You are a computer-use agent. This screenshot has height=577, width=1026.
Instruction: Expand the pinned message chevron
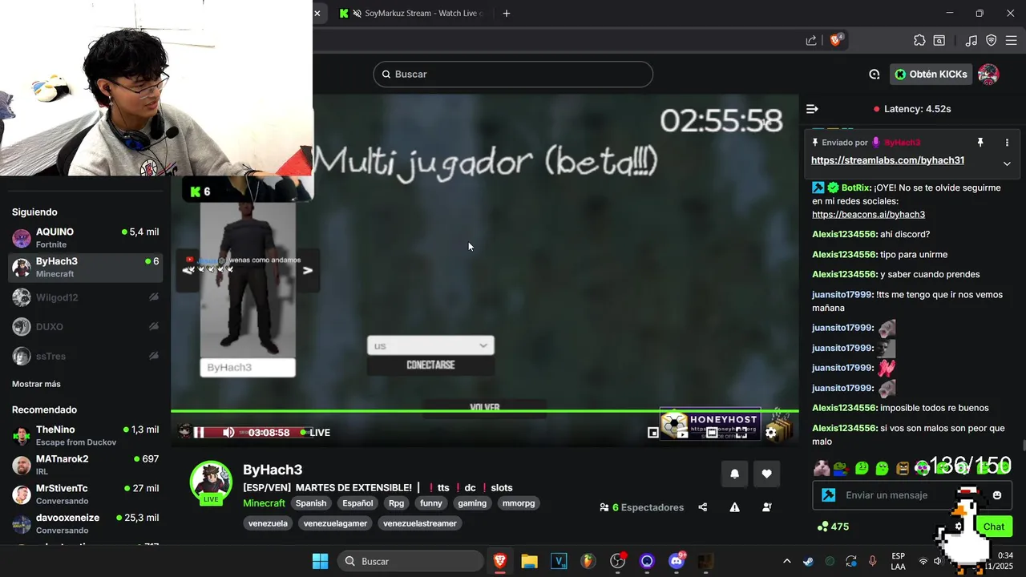tap(1007, 163)
